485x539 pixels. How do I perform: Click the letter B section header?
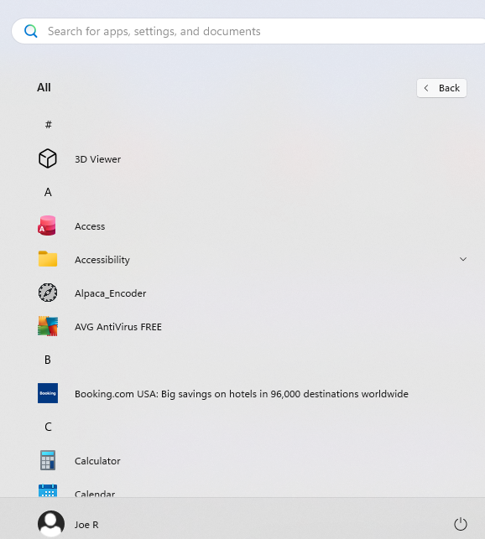(x=48, y=360)
